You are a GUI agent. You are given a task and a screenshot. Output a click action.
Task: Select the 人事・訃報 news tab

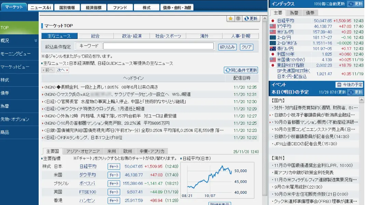click(x=241, y=36)
